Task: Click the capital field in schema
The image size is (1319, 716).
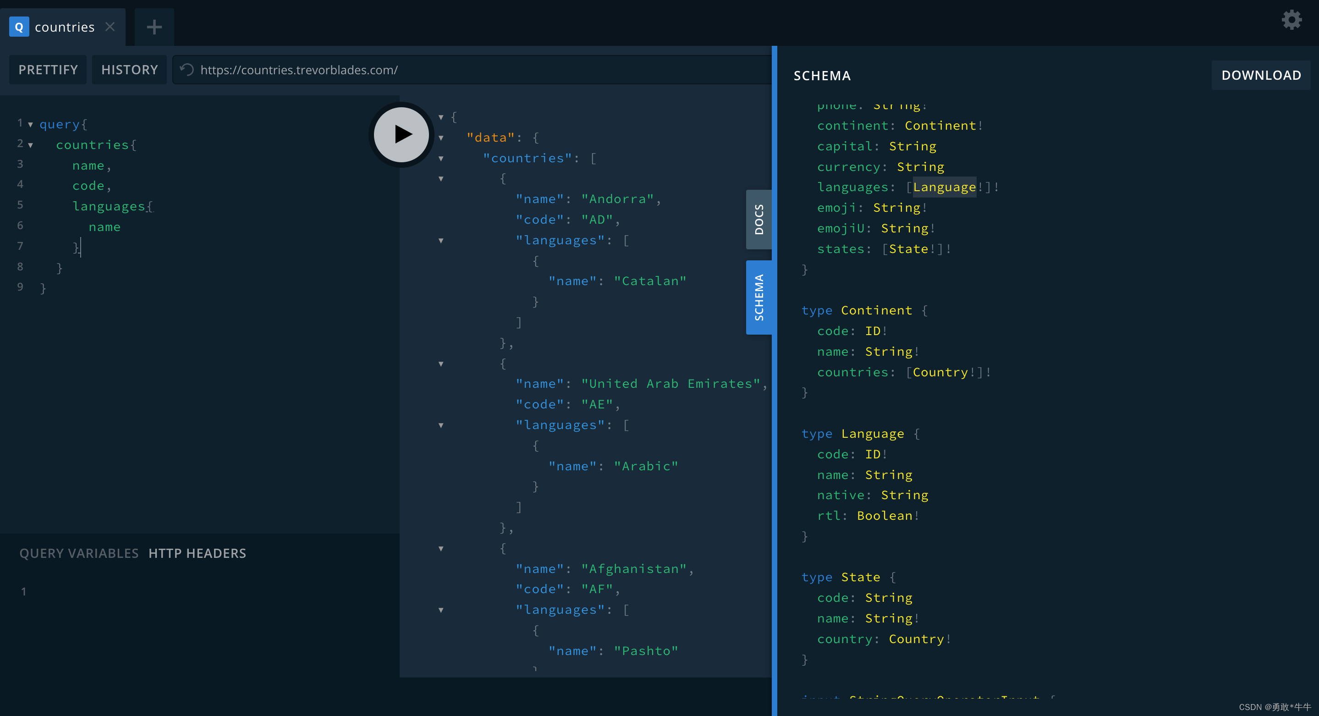Action: click(845, 147)
